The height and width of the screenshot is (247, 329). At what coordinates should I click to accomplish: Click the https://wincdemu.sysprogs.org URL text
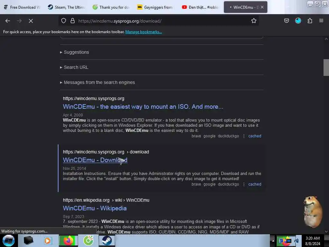[x=93, y=98]
